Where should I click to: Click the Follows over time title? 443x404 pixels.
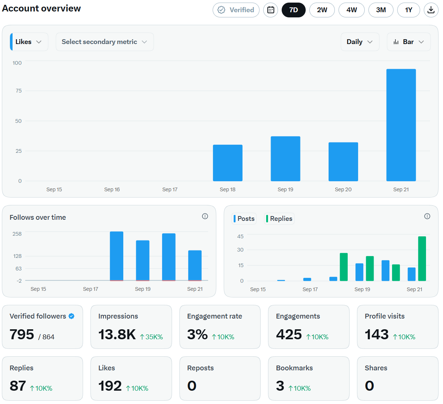coord(38,217)
